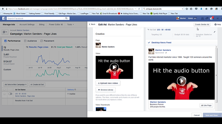The image size is (222, 124).
Task: Switch to the Performance tab
Action: (x=12, y=41)
